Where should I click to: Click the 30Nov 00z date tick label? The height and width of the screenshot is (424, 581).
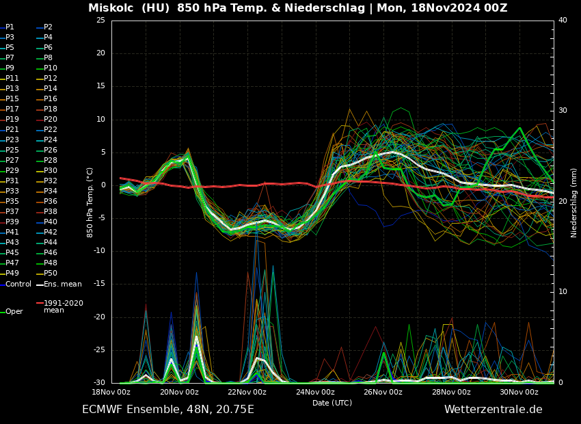pyautogui.click(x=519, y=393)
